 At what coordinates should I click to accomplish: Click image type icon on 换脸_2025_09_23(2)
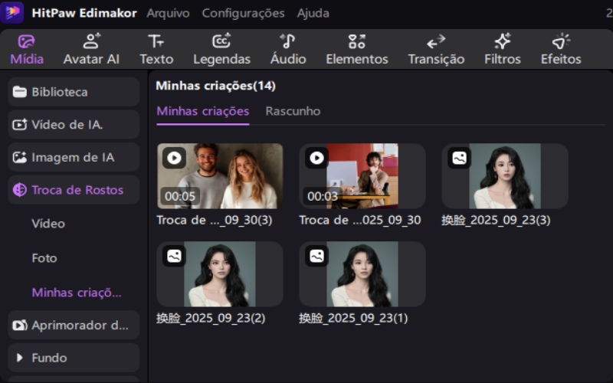[175, 256]
